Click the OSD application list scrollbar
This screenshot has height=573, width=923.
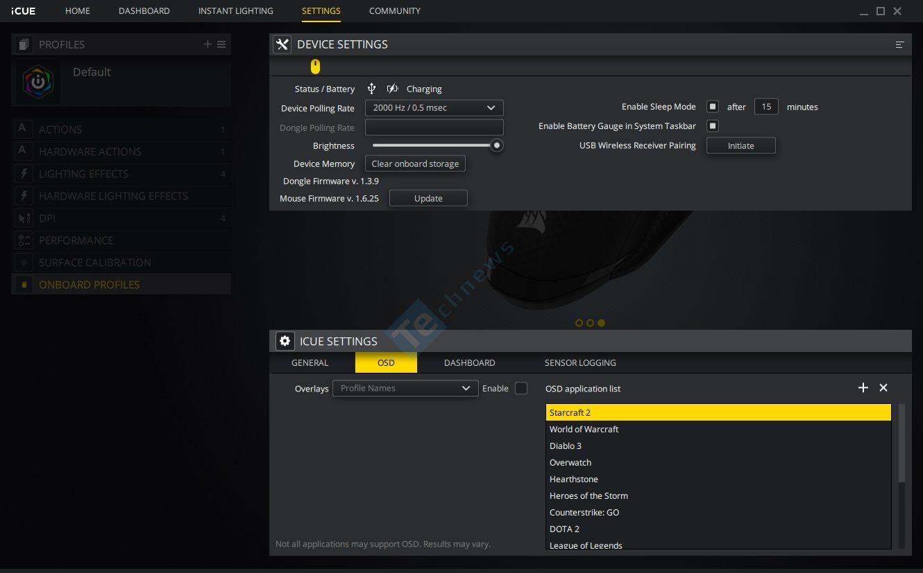point(901,443)
